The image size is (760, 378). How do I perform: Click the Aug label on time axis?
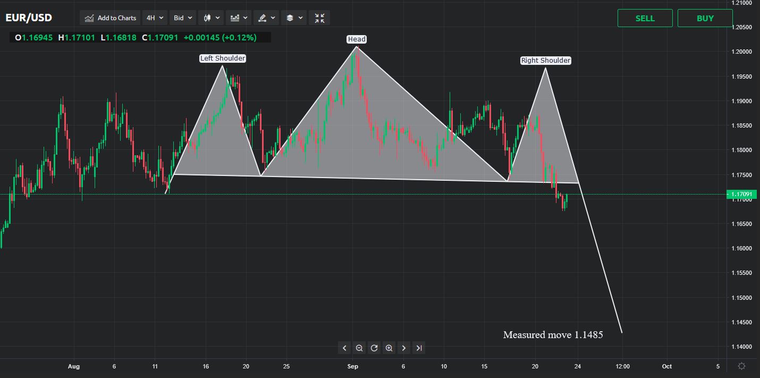tap(74, 366)
